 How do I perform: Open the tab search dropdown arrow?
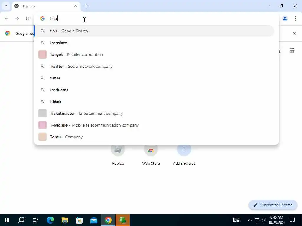click(x=6, y=6)
